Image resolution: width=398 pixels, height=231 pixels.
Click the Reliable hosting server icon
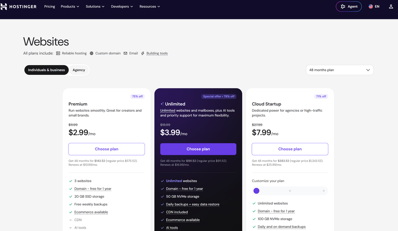pos(58,53)
